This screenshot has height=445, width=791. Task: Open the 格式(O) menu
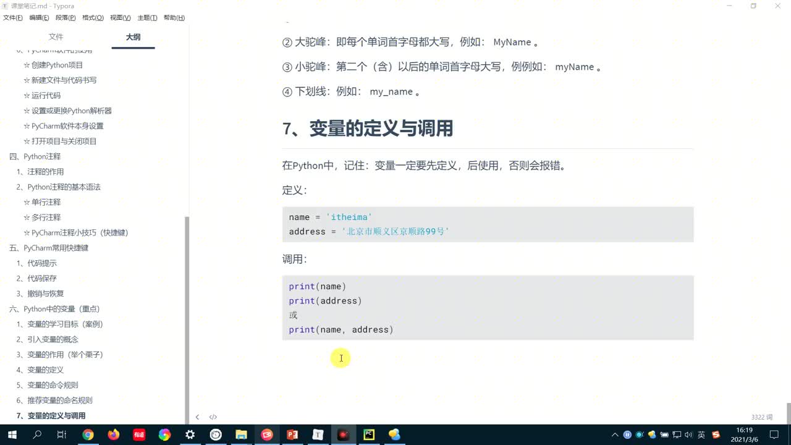click(x=93, y=18)
